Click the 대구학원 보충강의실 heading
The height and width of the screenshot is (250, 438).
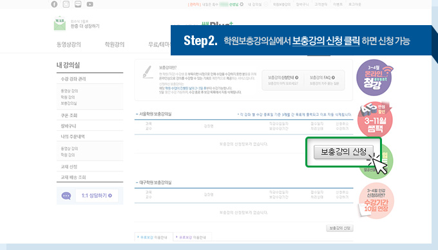coord(155,182)
